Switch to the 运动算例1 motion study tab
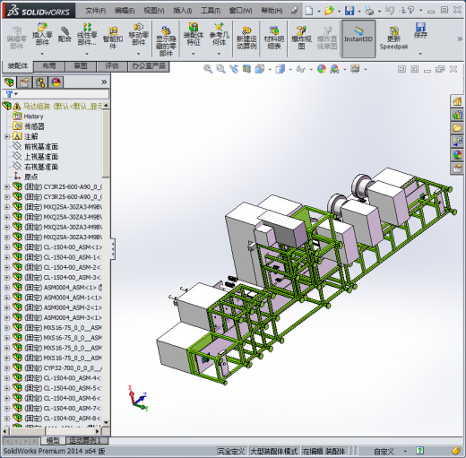This screenshot has height=458, width=466. pyautogui.click(x=85, y=441)
